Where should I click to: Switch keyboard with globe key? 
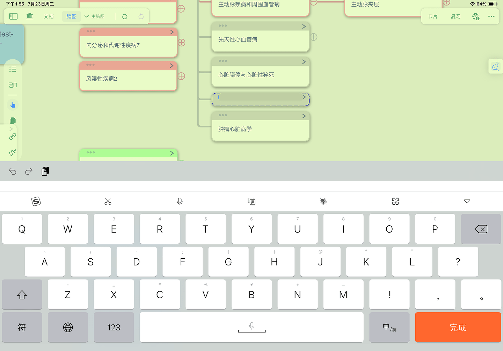tap(68, 327)
